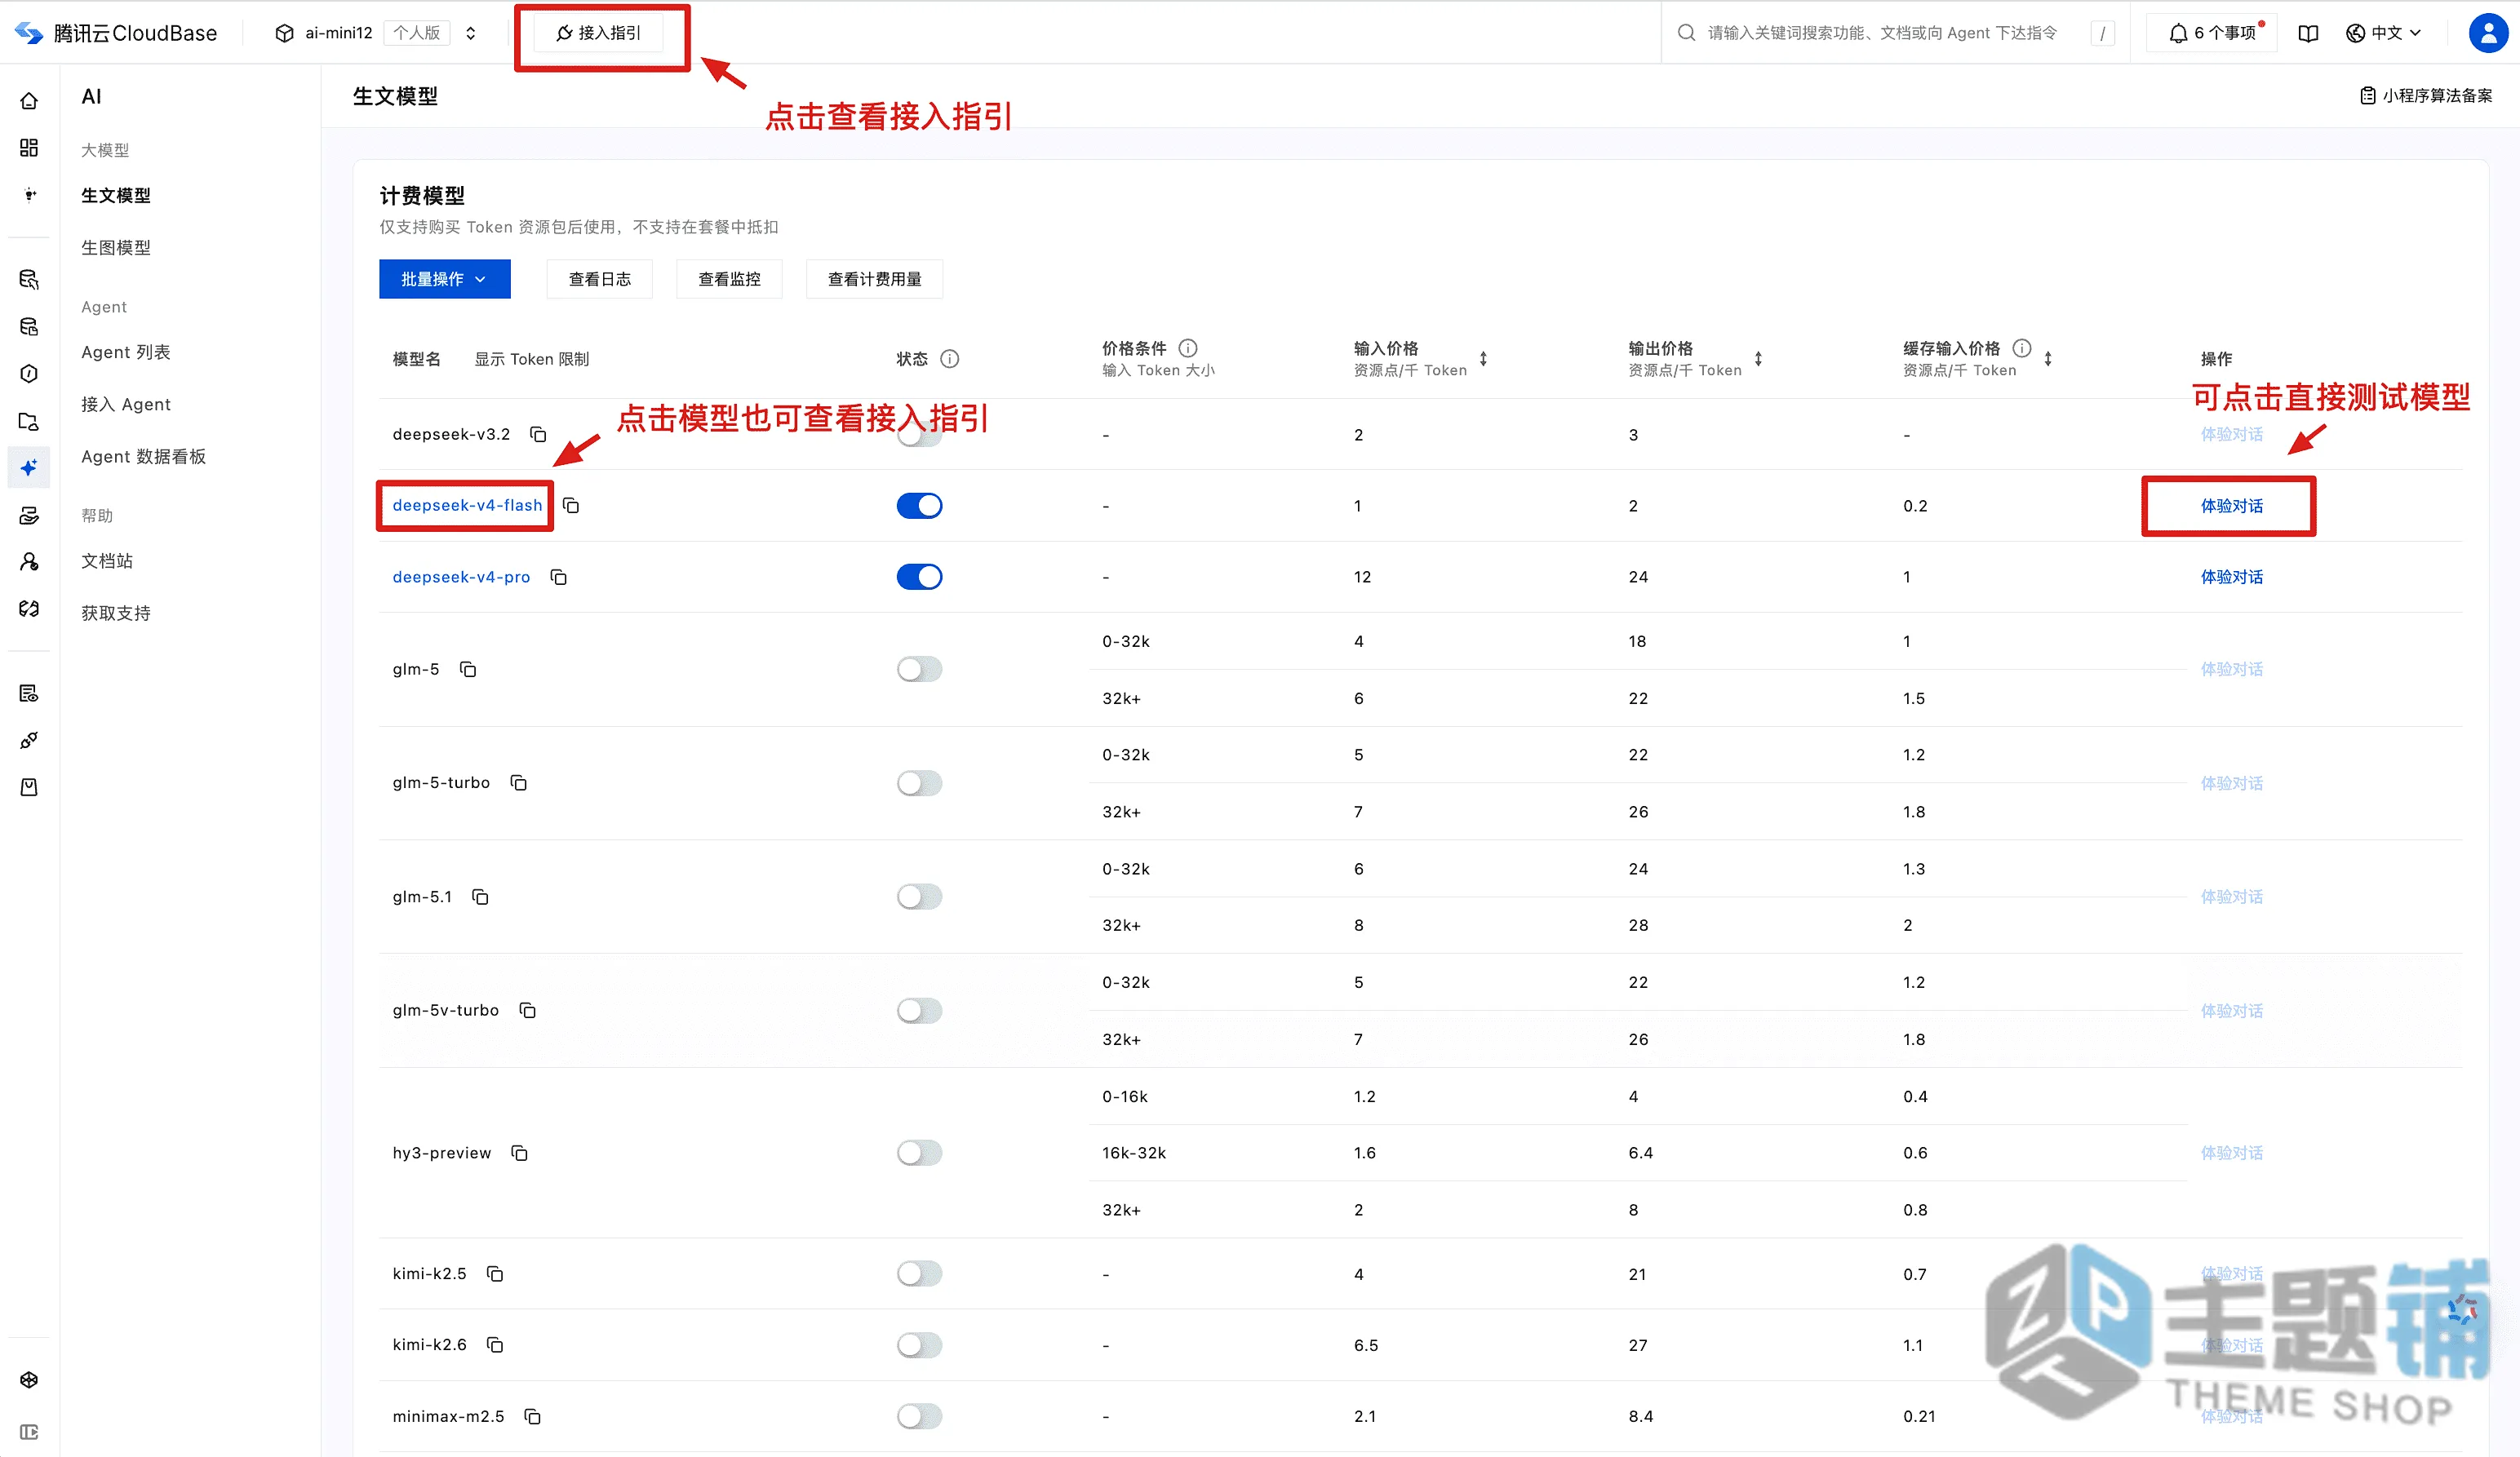Open 接入 Agent menu item

tap(126, 404)
